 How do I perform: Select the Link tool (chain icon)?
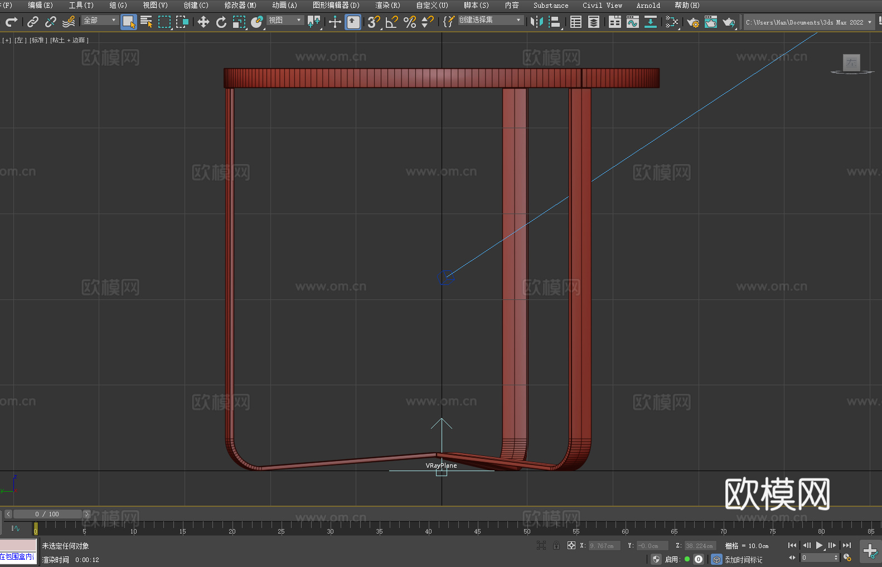tap(33, 22)
